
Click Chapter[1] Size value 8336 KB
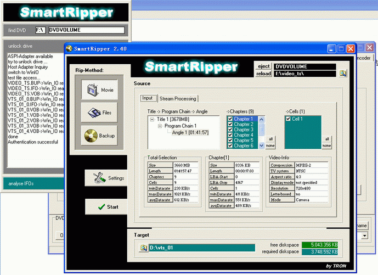(x=247, y=165)
